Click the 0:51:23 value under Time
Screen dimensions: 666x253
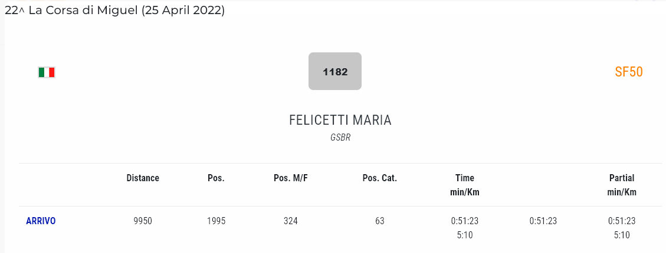[465, 221]
